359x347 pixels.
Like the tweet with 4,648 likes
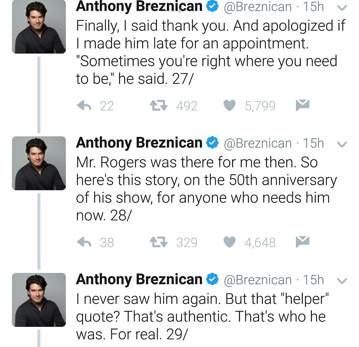click(229, 242)
